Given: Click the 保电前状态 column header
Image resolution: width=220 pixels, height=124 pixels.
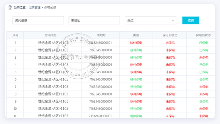Looking at the screenshot, I should coord(170,35).
